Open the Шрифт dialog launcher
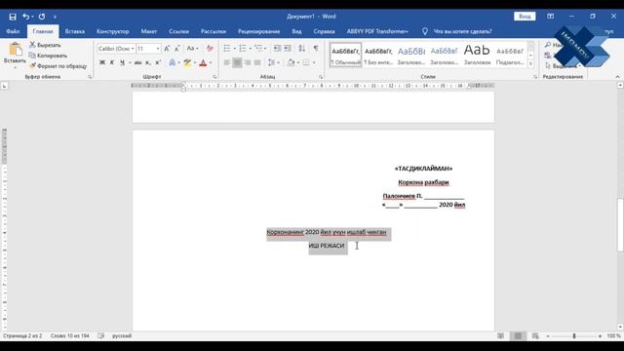This screenshot has width=624, height=351. click(214, 76)
